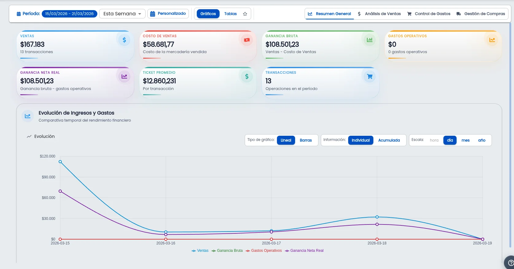Toggle Gastos Operativos legend series
The width and height of the screenshot is (514, 269).
264,251
